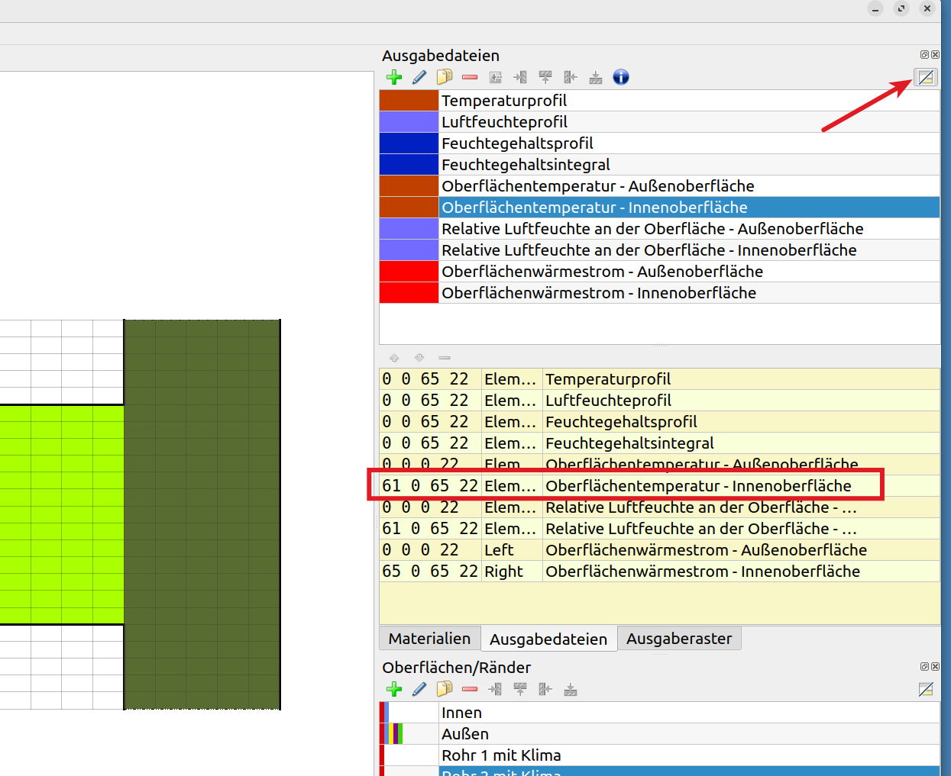Delete the surface with the red minus in Oberflächen/Ränder
This screenshot has width=951, height=776.
point(470,690)
